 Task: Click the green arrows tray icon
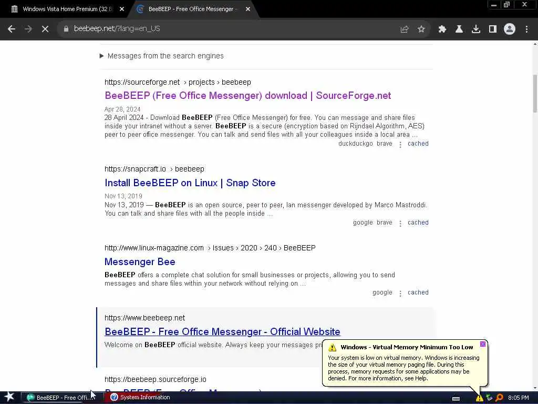click(x=489, y=398)
